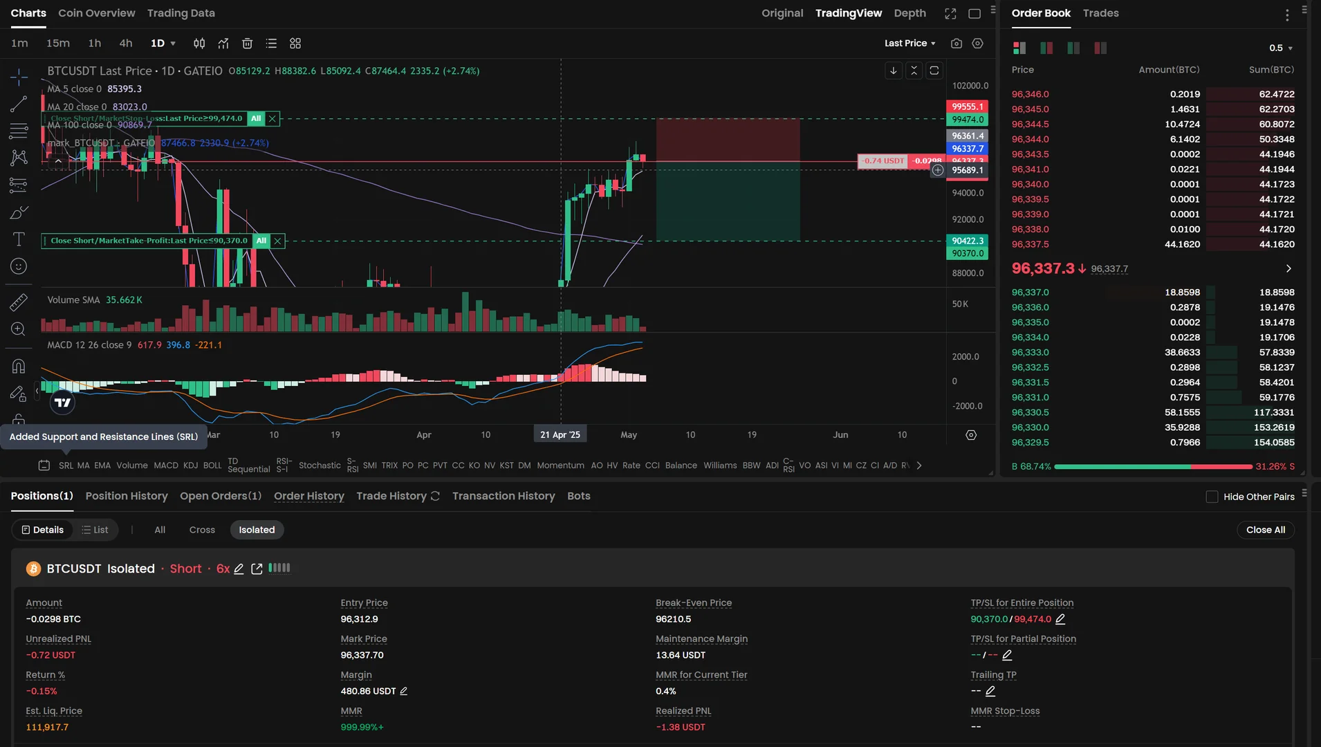Click the buy/sell ratio bar
Screen dimensions: 1321x747
1154,468
